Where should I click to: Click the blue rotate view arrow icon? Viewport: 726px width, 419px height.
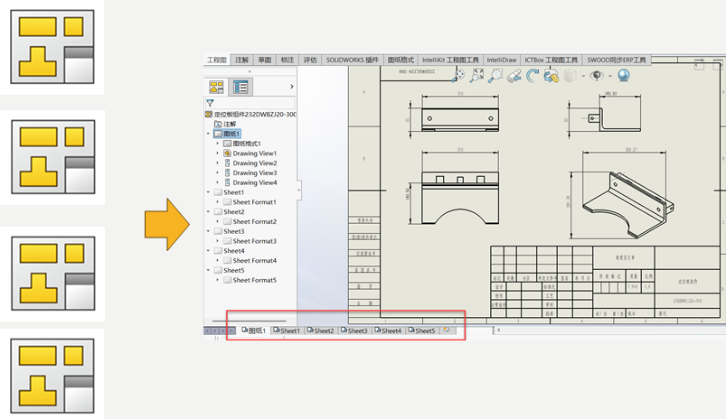click(x=533, y=76)
